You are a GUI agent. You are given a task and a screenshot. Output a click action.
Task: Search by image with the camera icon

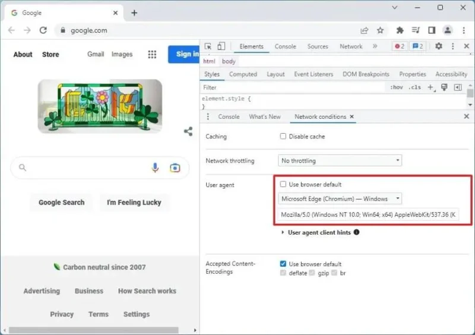tap(175, 167)
